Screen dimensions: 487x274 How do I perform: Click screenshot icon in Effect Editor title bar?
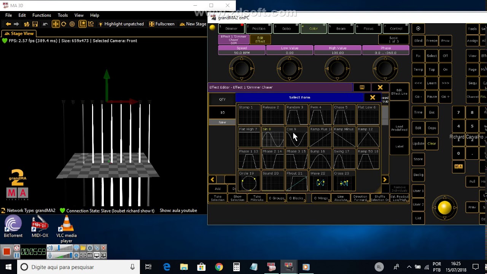pos(362,88)
